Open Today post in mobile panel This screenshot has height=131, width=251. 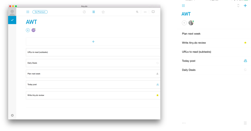click(214, 61)
